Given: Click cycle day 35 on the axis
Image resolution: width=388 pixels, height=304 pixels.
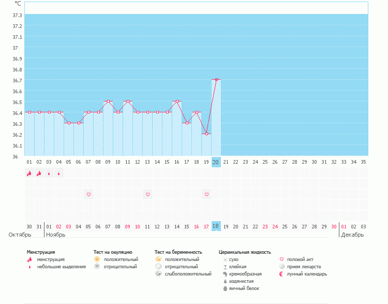Looking at the screenshot, I should click(x=363, y=162).
